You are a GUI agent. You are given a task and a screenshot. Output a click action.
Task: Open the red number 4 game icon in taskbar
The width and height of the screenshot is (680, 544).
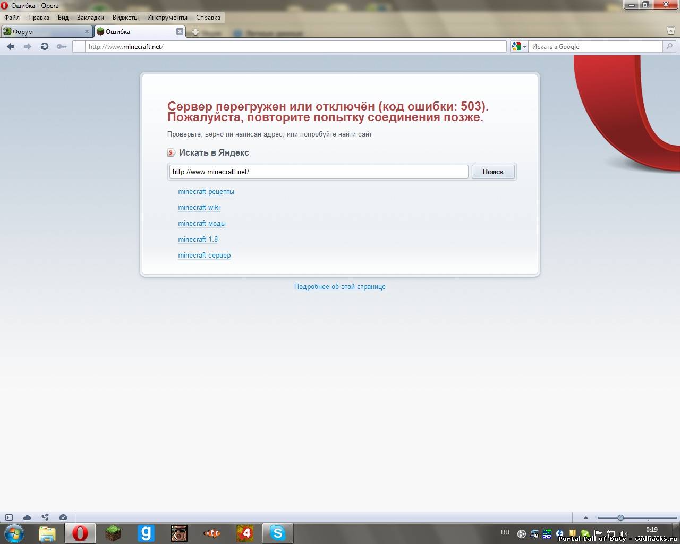pyautogui.click(x=245, y=533)
